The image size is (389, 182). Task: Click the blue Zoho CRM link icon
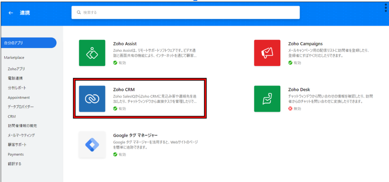coord(92,99)
